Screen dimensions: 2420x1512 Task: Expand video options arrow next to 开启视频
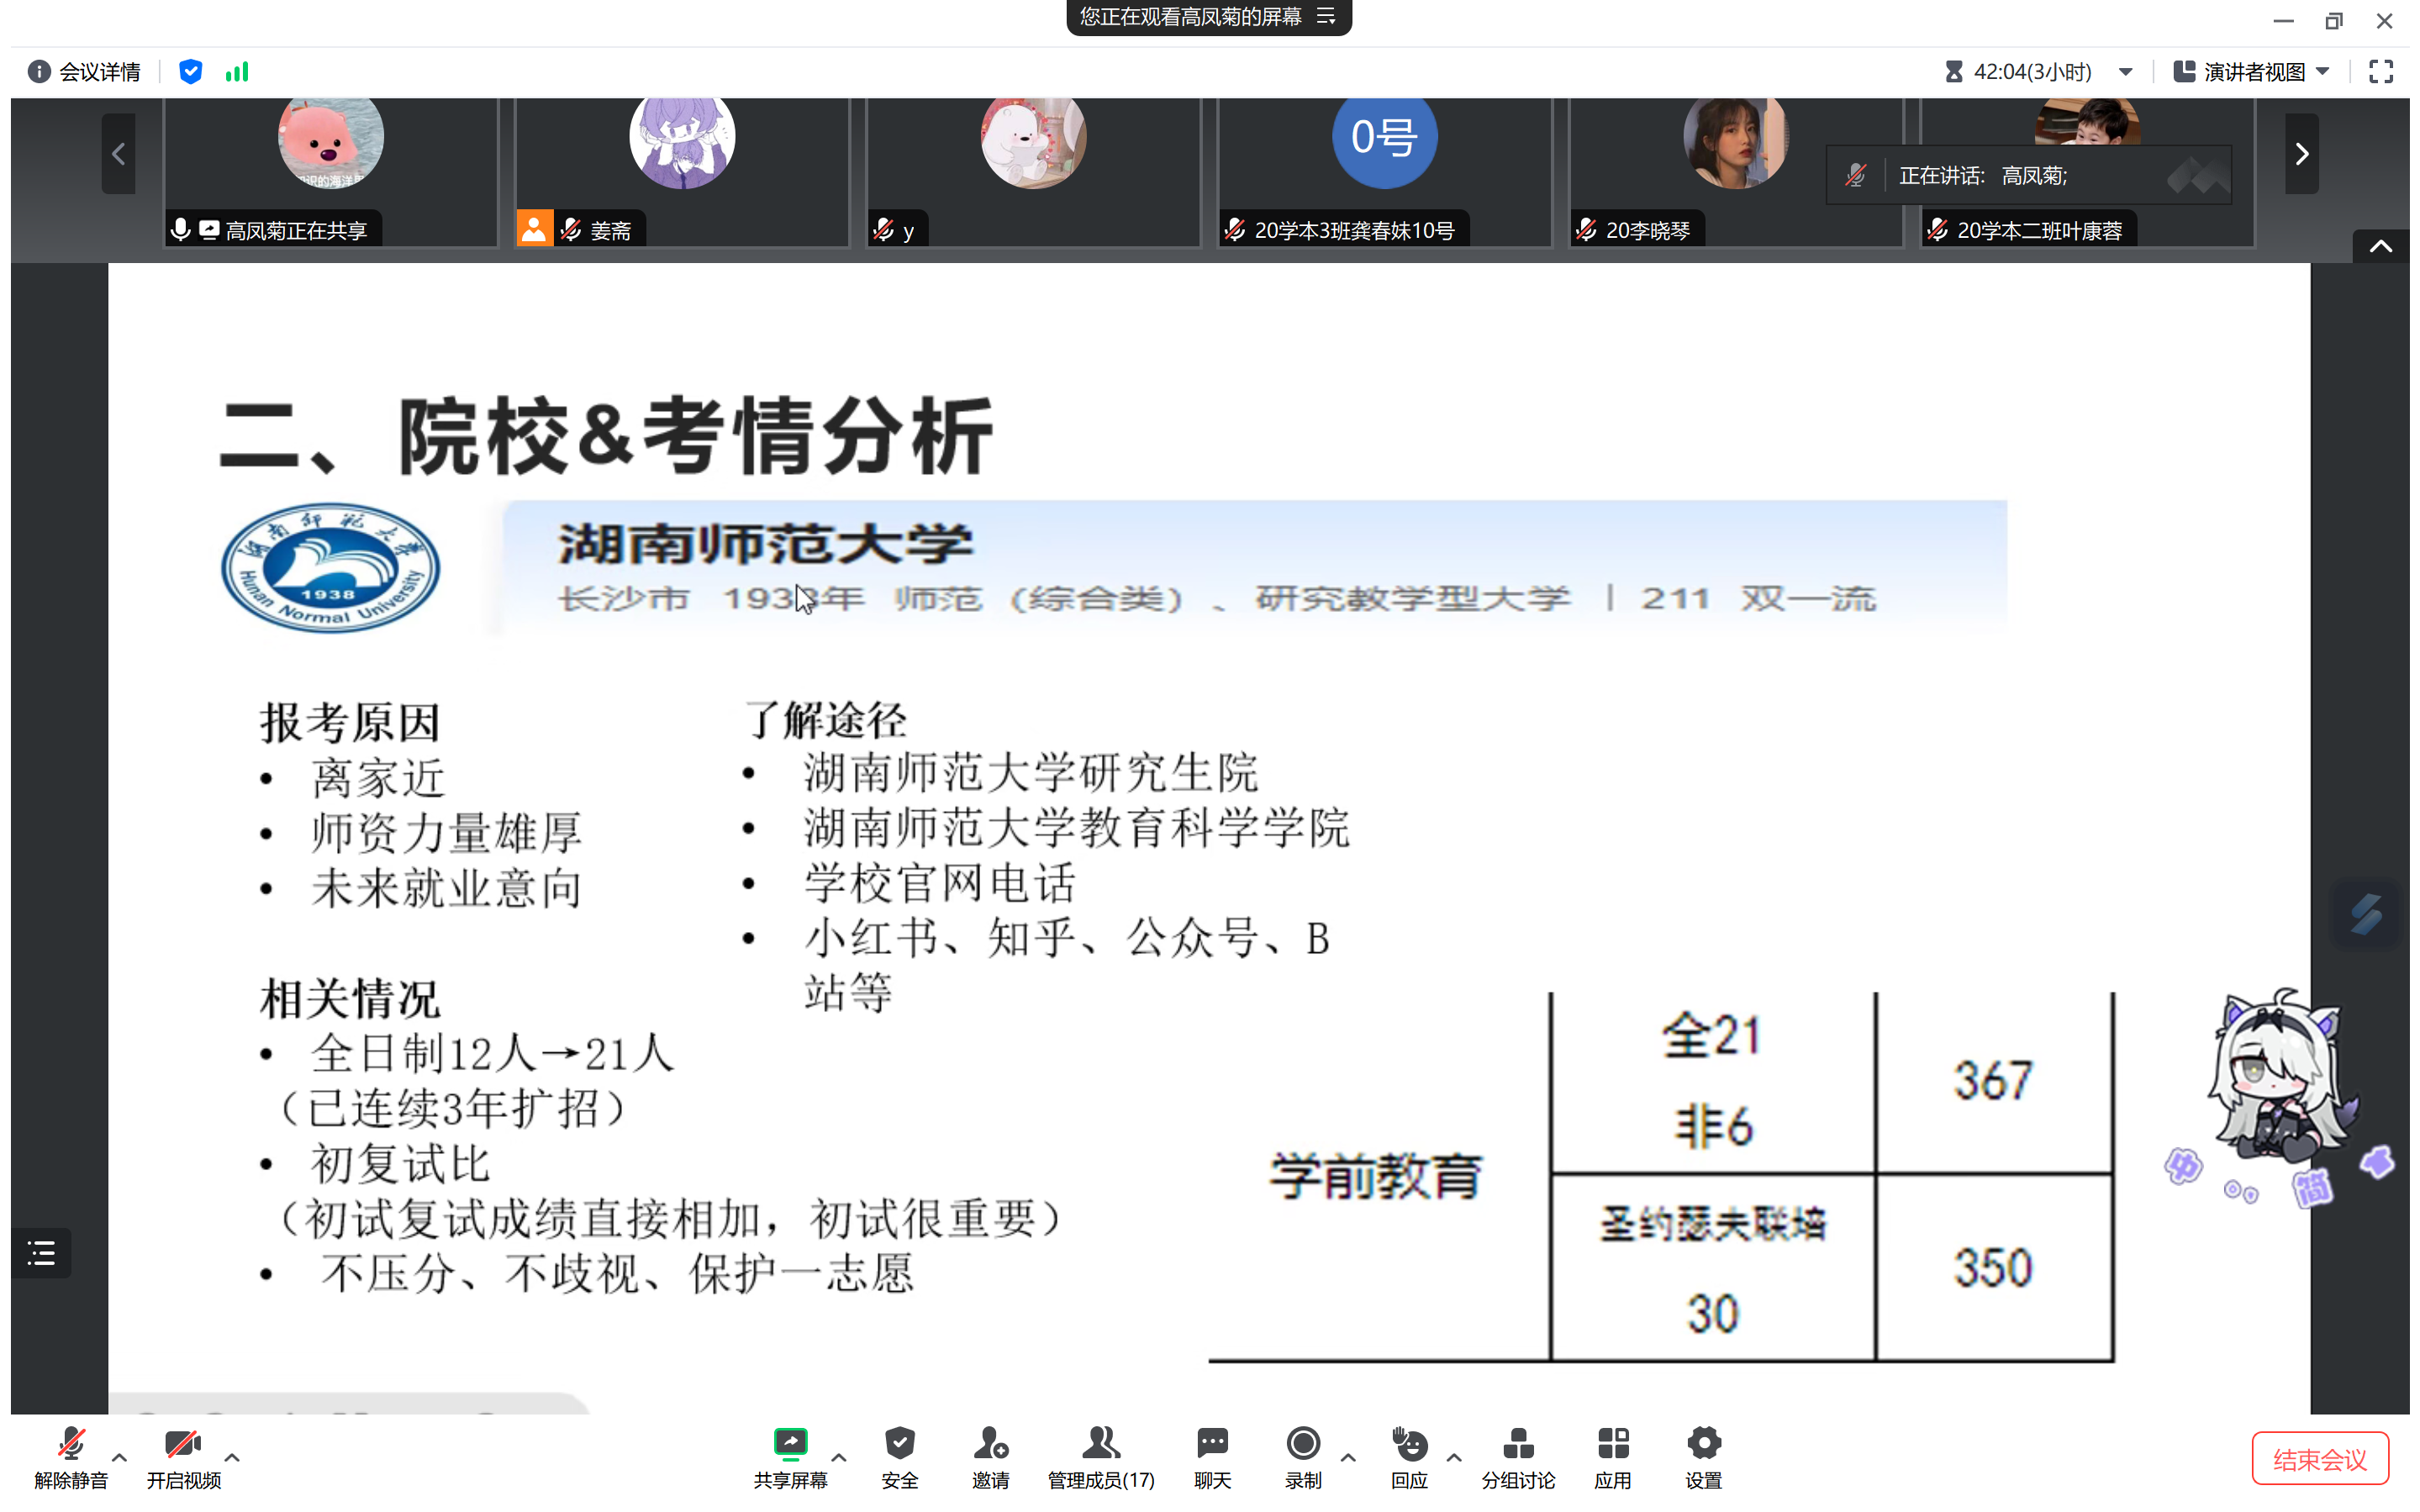[232, 1457]
